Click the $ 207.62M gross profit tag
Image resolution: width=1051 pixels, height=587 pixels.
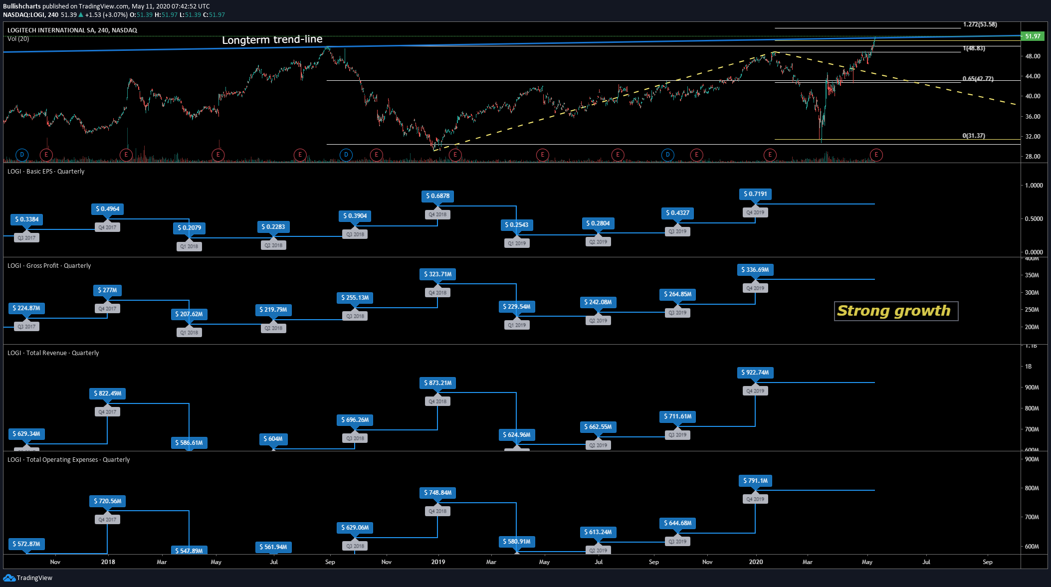(x=189, y=314)
